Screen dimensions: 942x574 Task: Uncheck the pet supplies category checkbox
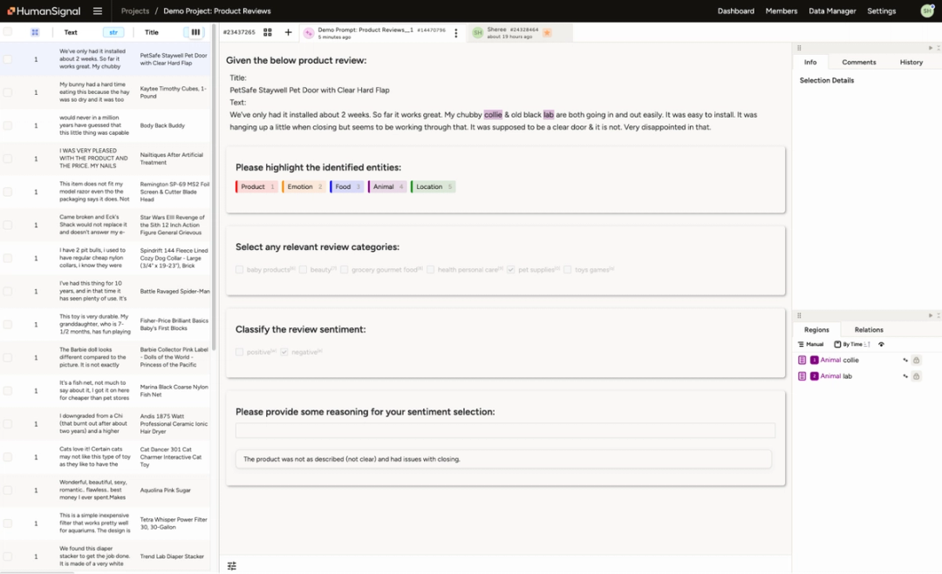click(x=510, y=269)
